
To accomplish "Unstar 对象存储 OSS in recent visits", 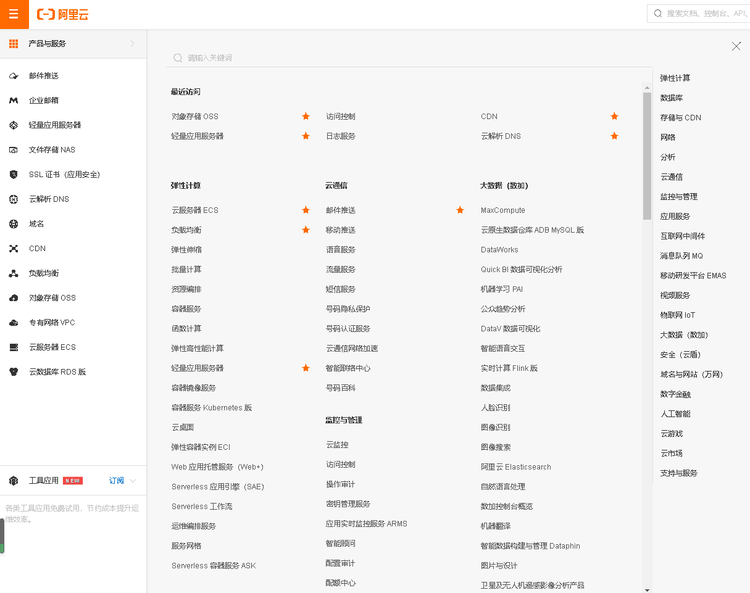I will pyautogui.click(x=306, y=116).
